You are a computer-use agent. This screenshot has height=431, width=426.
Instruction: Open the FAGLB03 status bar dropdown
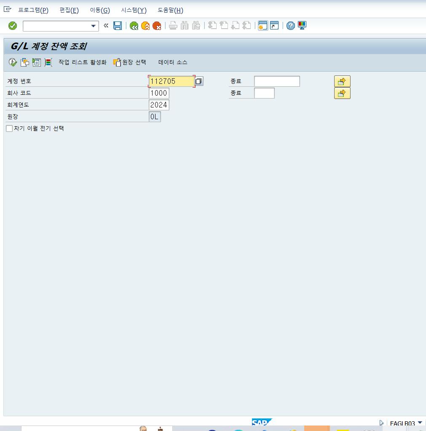(x=420, y=423)
